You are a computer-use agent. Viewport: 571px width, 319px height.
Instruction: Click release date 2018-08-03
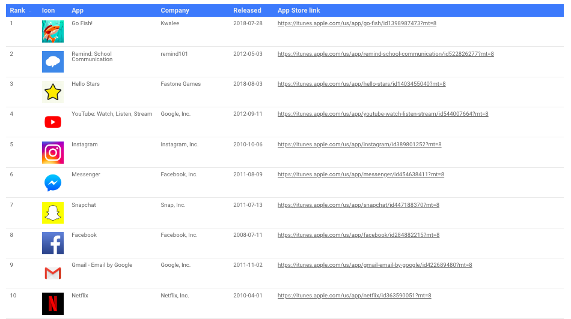(x=248, y=84)
